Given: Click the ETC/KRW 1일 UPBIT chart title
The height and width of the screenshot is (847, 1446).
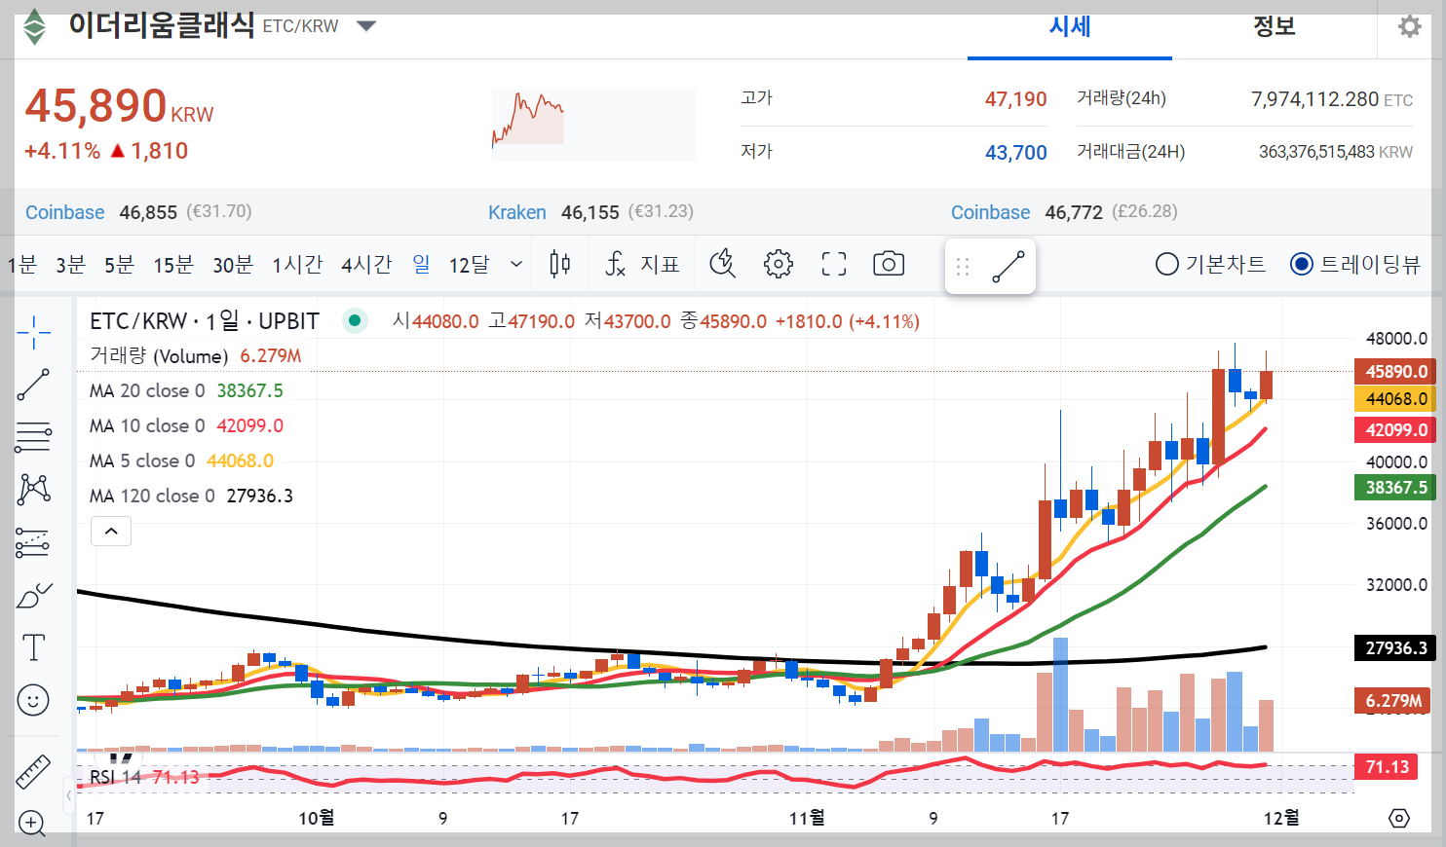Looking at the screenshot, I should (x=205, y=321).
